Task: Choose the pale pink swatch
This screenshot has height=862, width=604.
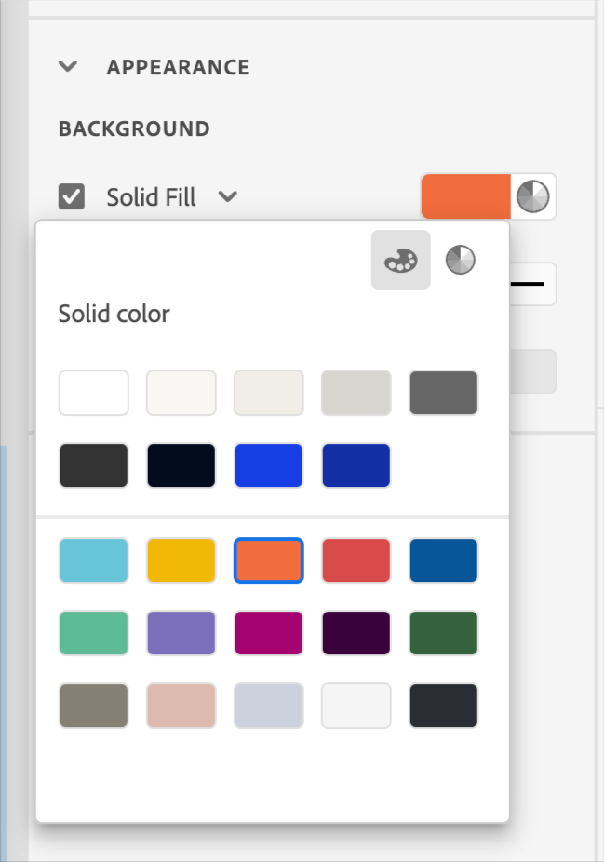Action: point(181,706)
